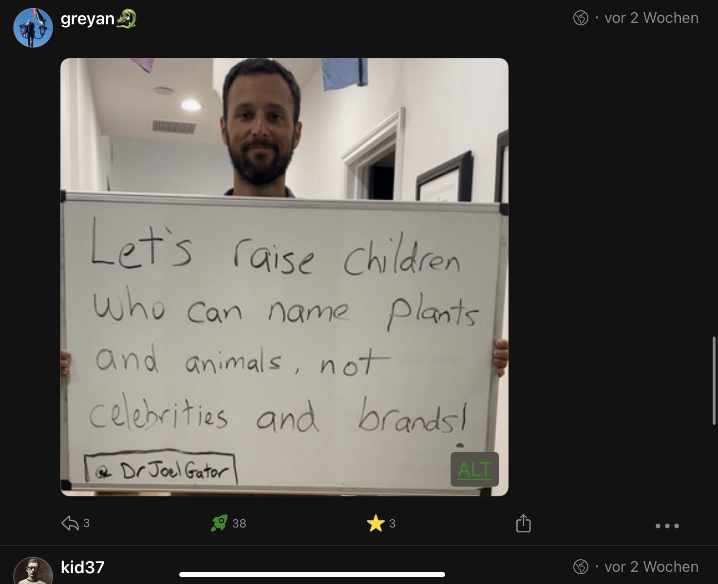
Task: View boost count 38
Action: 239,524
